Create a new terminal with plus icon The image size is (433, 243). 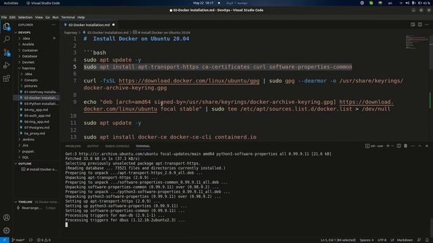coord(388,146)
